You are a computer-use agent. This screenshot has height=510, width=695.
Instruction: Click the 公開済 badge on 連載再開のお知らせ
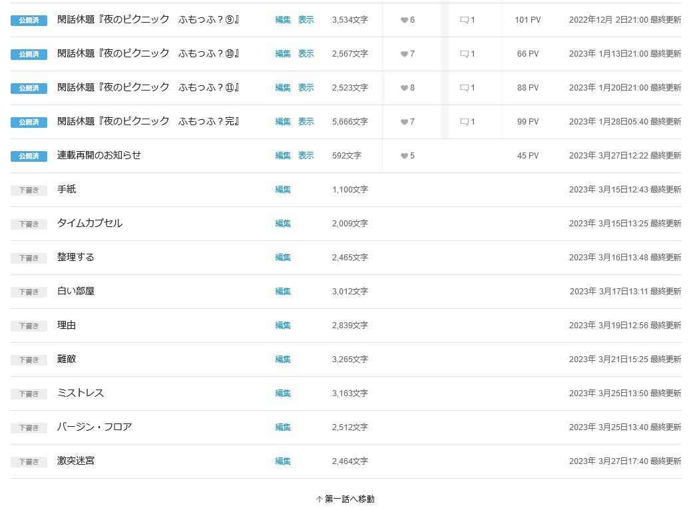29,156
